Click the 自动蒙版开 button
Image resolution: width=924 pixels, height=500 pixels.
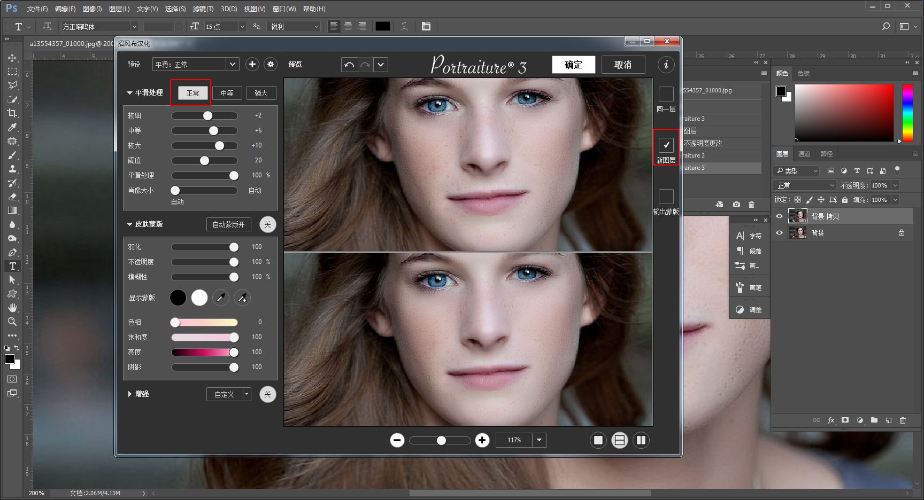click(x=229, y=224)
